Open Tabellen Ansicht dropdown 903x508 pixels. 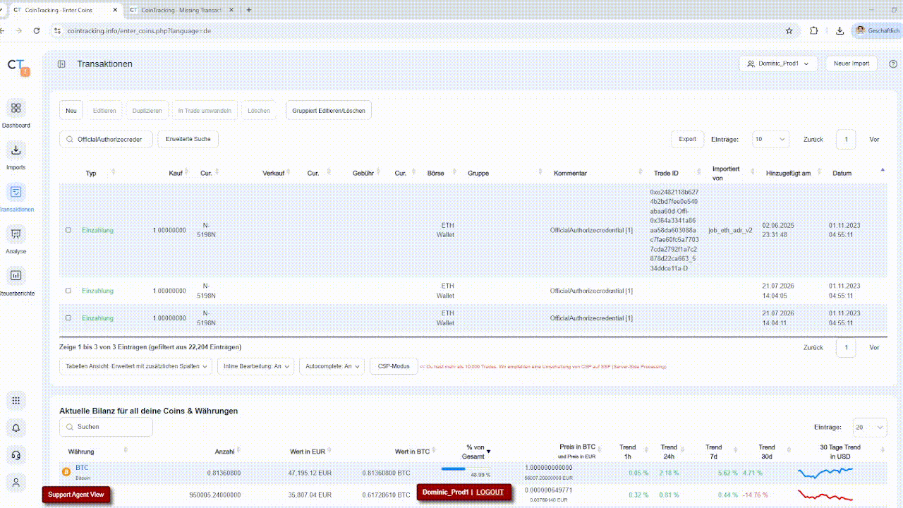135,367
